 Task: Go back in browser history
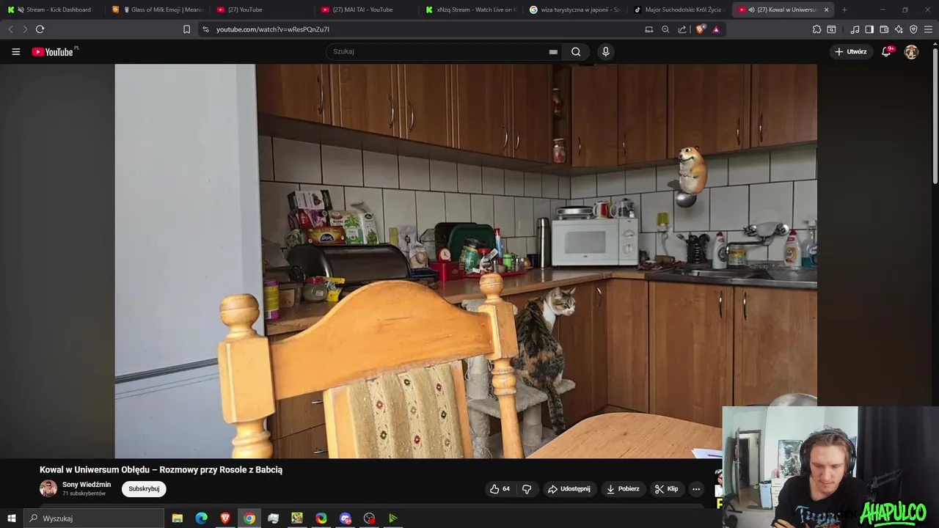(x=10, y=29)
